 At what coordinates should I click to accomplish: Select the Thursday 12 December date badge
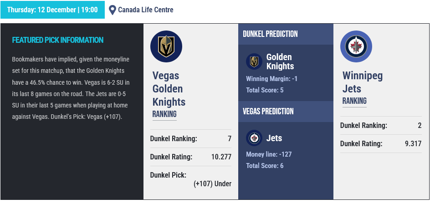pyautogui.click(x=52, y=10)
